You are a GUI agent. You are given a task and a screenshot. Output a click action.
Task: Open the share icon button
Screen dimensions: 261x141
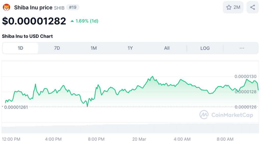tap(253, 7)
